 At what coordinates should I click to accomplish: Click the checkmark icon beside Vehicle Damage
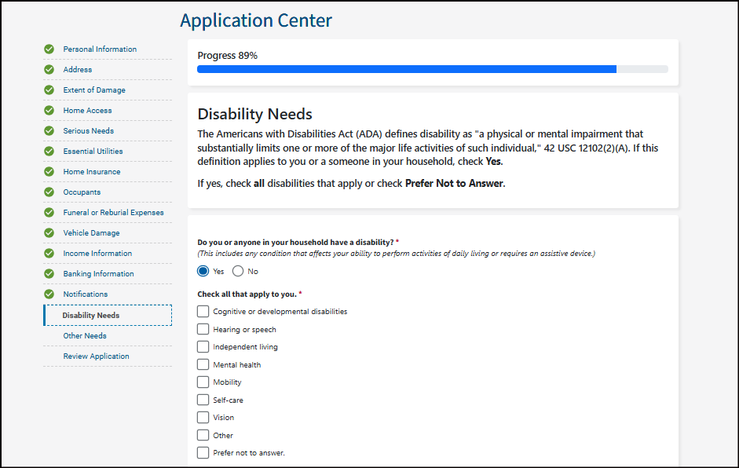tap(49, 233)
